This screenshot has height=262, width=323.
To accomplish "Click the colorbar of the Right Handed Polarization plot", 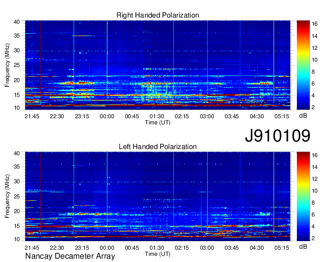I will tap(303, 65).
